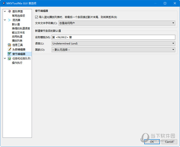
Task: Open the 语言 Undetermined (und) dropdown
Action: (113, 44)
